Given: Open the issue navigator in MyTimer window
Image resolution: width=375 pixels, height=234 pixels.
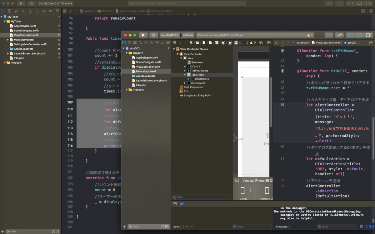Looking at the screenshot, I should 30,11.
